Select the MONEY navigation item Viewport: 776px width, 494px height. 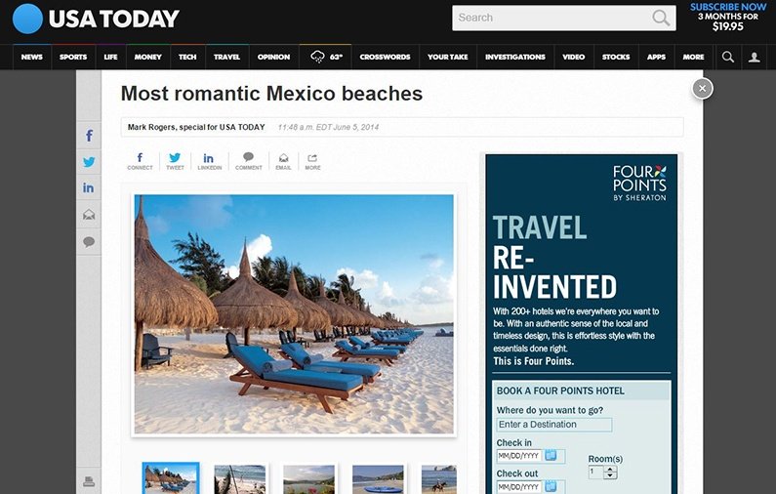pyautogui.click(x=147, y=57)
